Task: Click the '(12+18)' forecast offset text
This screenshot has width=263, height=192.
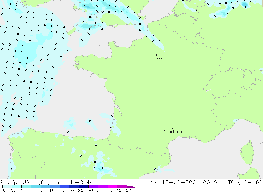Action: click(x=250, y=182)
